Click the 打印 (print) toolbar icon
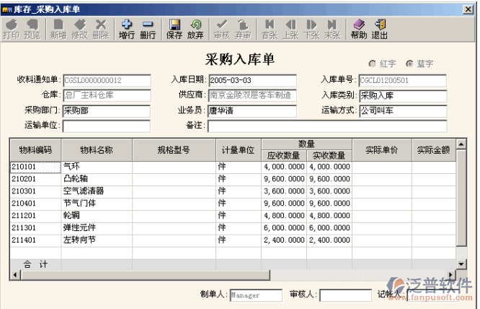The width and height of the screenshot is (480, 309). tap(11, 29)
